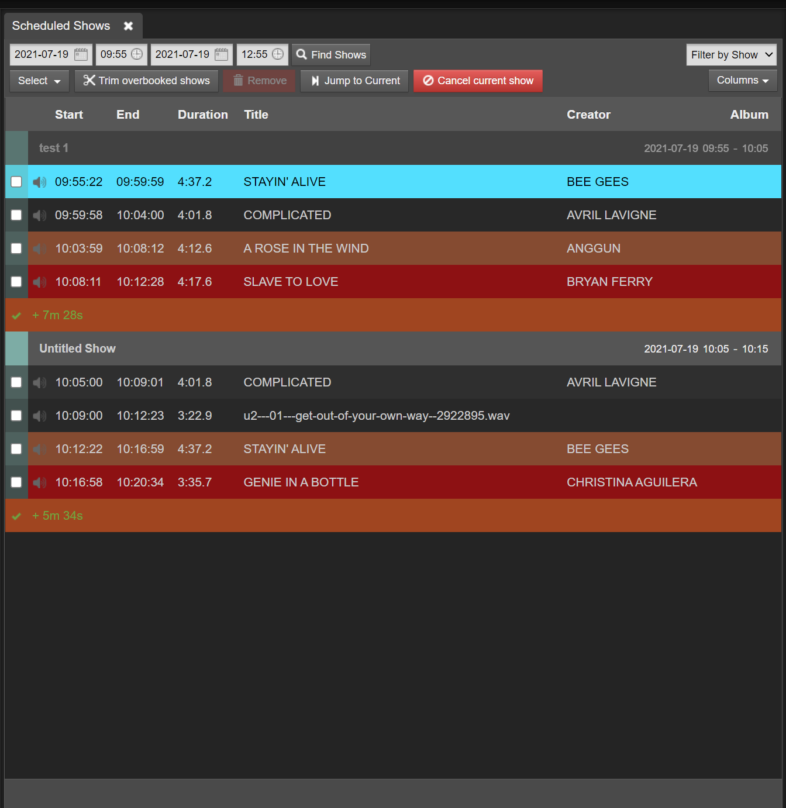Click Cancel current show button
Viewport: 786px width, 808px height.
point(478,81)
